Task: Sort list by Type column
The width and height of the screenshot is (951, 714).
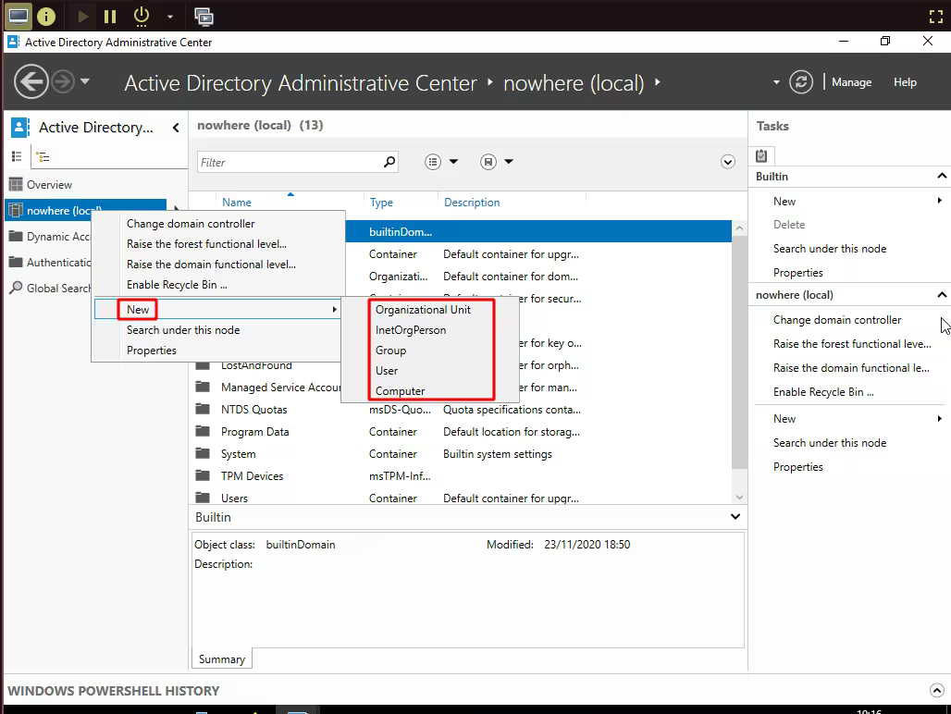Action: click(381, 203)
